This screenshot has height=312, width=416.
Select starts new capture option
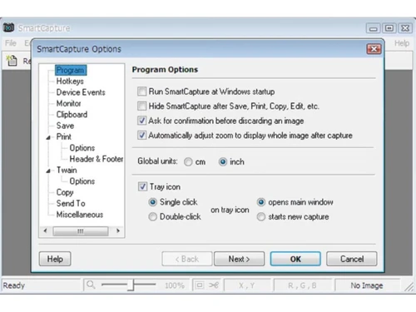[x=261, y=216]
